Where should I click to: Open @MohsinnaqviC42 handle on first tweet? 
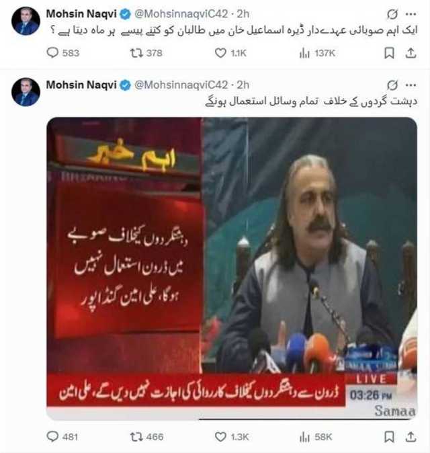181,14
